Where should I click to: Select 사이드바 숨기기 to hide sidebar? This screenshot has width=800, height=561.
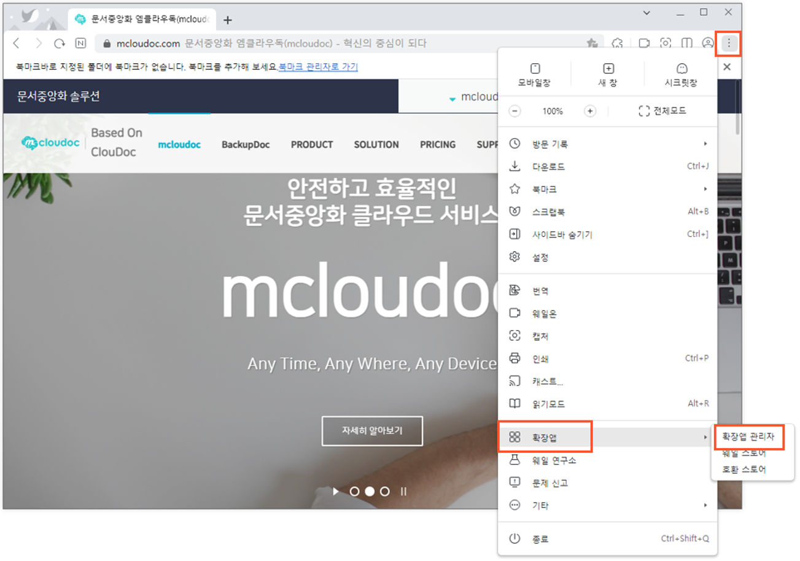pyautogui.click(x=607, y=234)
